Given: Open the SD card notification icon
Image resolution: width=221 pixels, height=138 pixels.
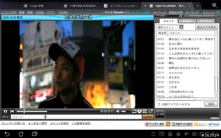Looking at the screenshot, I should (170, 134).
